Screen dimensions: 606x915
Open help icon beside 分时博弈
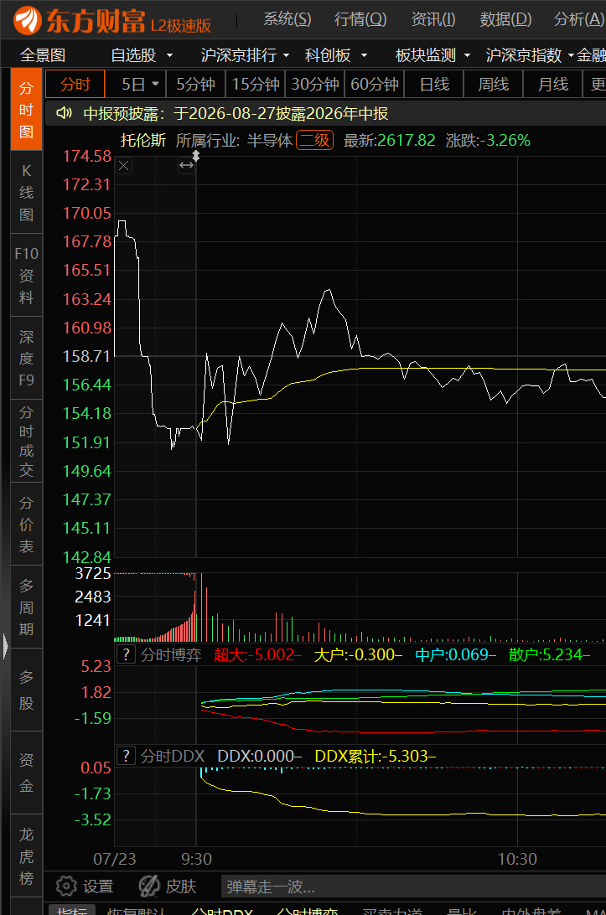pyautogui.click(x=126, y=654)
